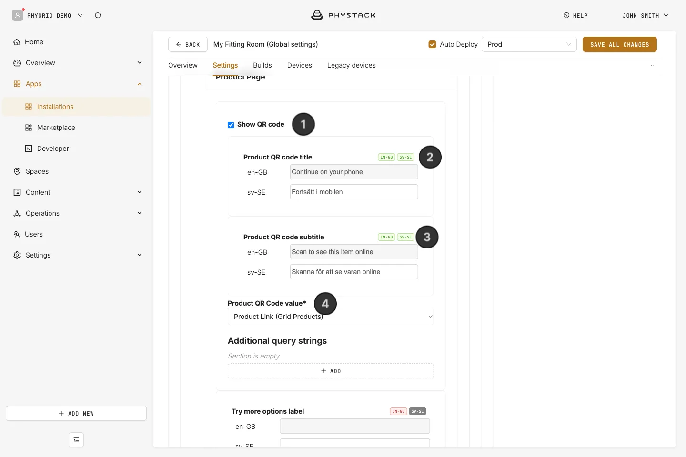Open the John Smith user menu
686x457 pixels.
646,16
